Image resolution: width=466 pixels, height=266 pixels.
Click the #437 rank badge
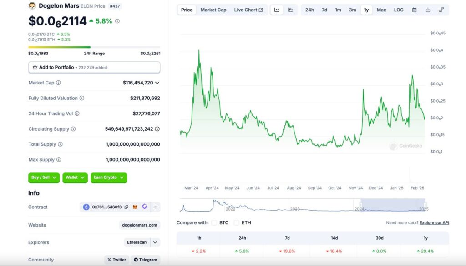115,6
